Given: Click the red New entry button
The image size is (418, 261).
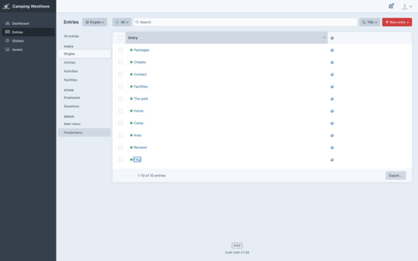Looking at the screenshot, I should click(396, 22).
